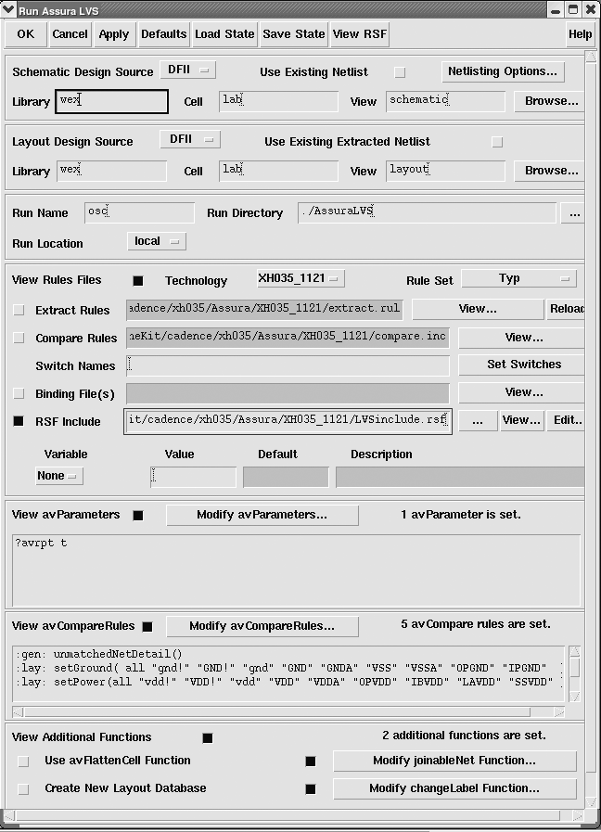View the Extract Rules file
The width and height of the screenshot is (601, 832).
[478, 309]
